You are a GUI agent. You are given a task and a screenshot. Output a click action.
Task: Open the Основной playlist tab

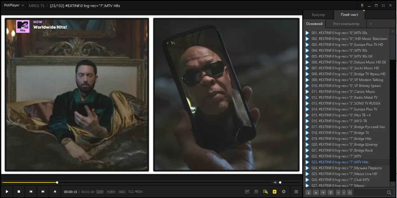pyautogui.click(x=314, y=24)
